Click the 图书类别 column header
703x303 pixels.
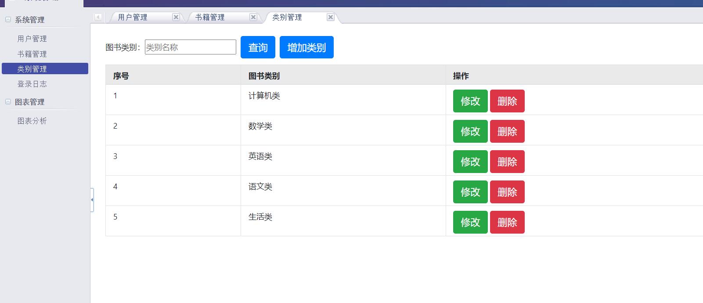[x=343, y=75]
